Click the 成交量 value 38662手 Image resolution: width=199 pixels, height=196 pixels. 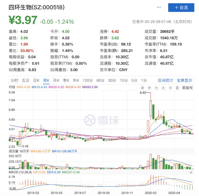(x=167, y=31)
